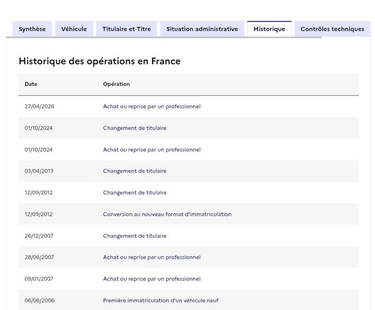Select Première immatriculation d'un véhicule neuf row
This screenshot has width=375, height=310.
point(189,300)
